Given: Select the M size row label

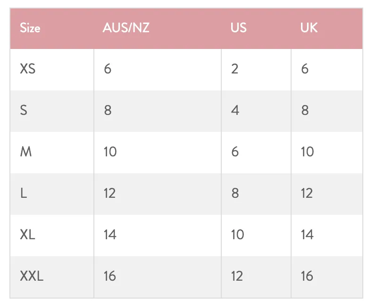Looking at the screenshot, I should click(x=26, y=152).
